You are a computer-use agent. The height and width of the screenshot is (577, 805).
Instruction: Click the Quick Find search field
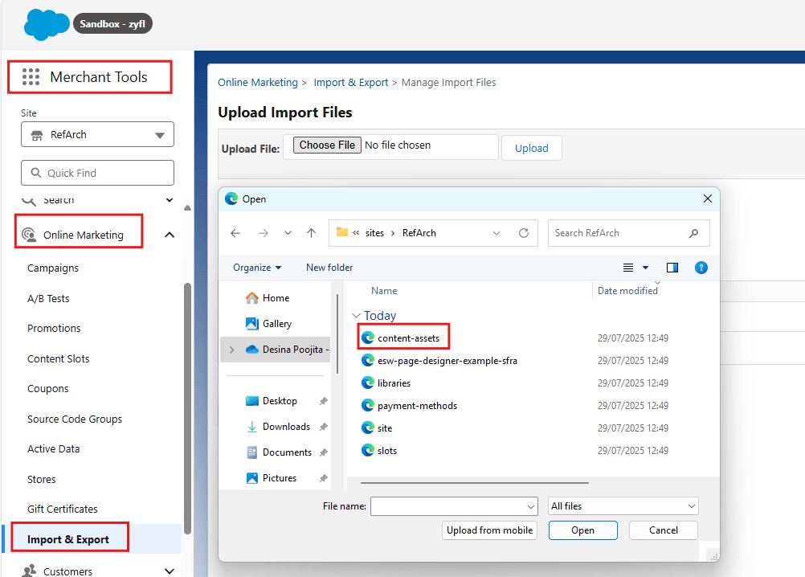click(x=97, y=173)
